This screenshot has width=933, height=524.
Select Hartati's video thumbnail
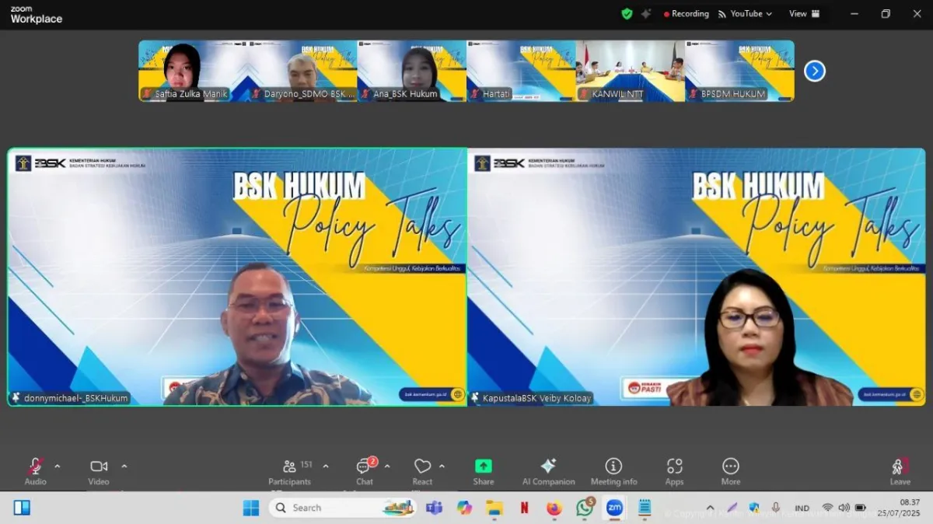tap(521, 71)
